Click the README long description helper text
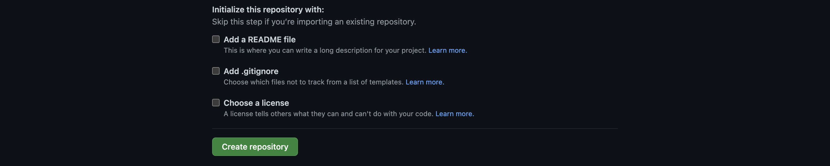Viewport: 830px width, 166px height. [325, 51]
